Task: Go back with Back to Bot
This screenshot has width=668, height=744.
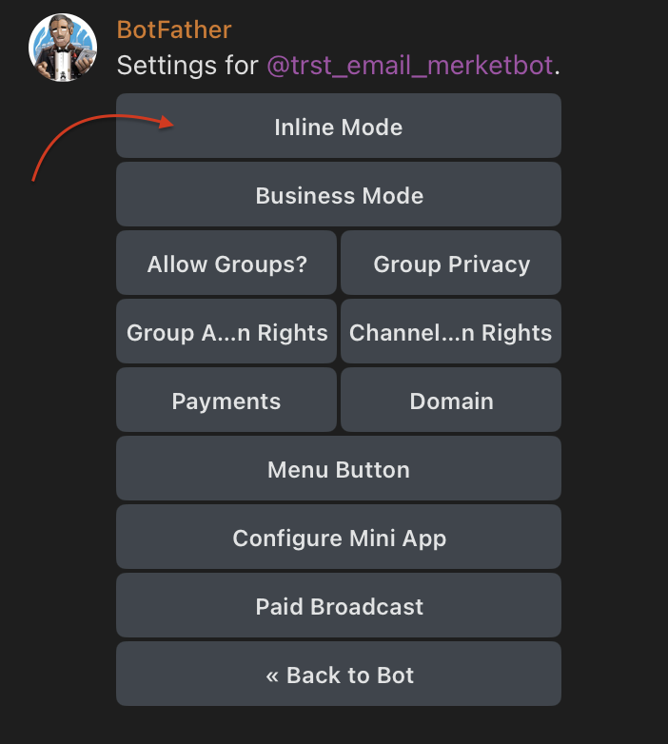Action: pos(338,675)
